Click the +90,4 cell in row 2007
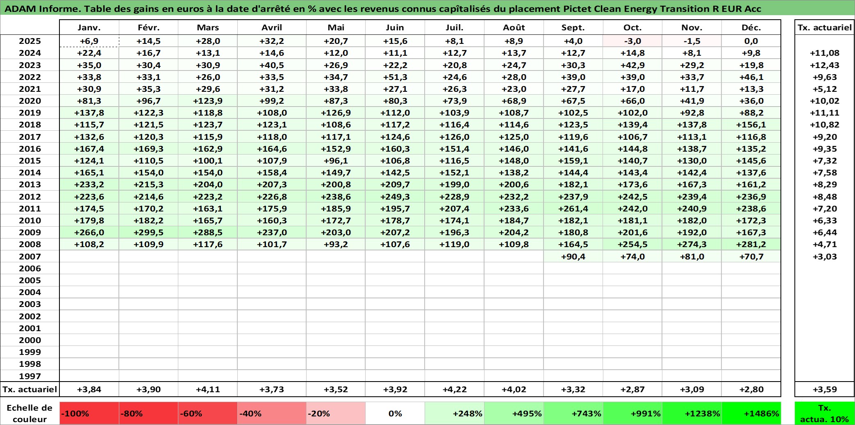 [x=573, y=257]
